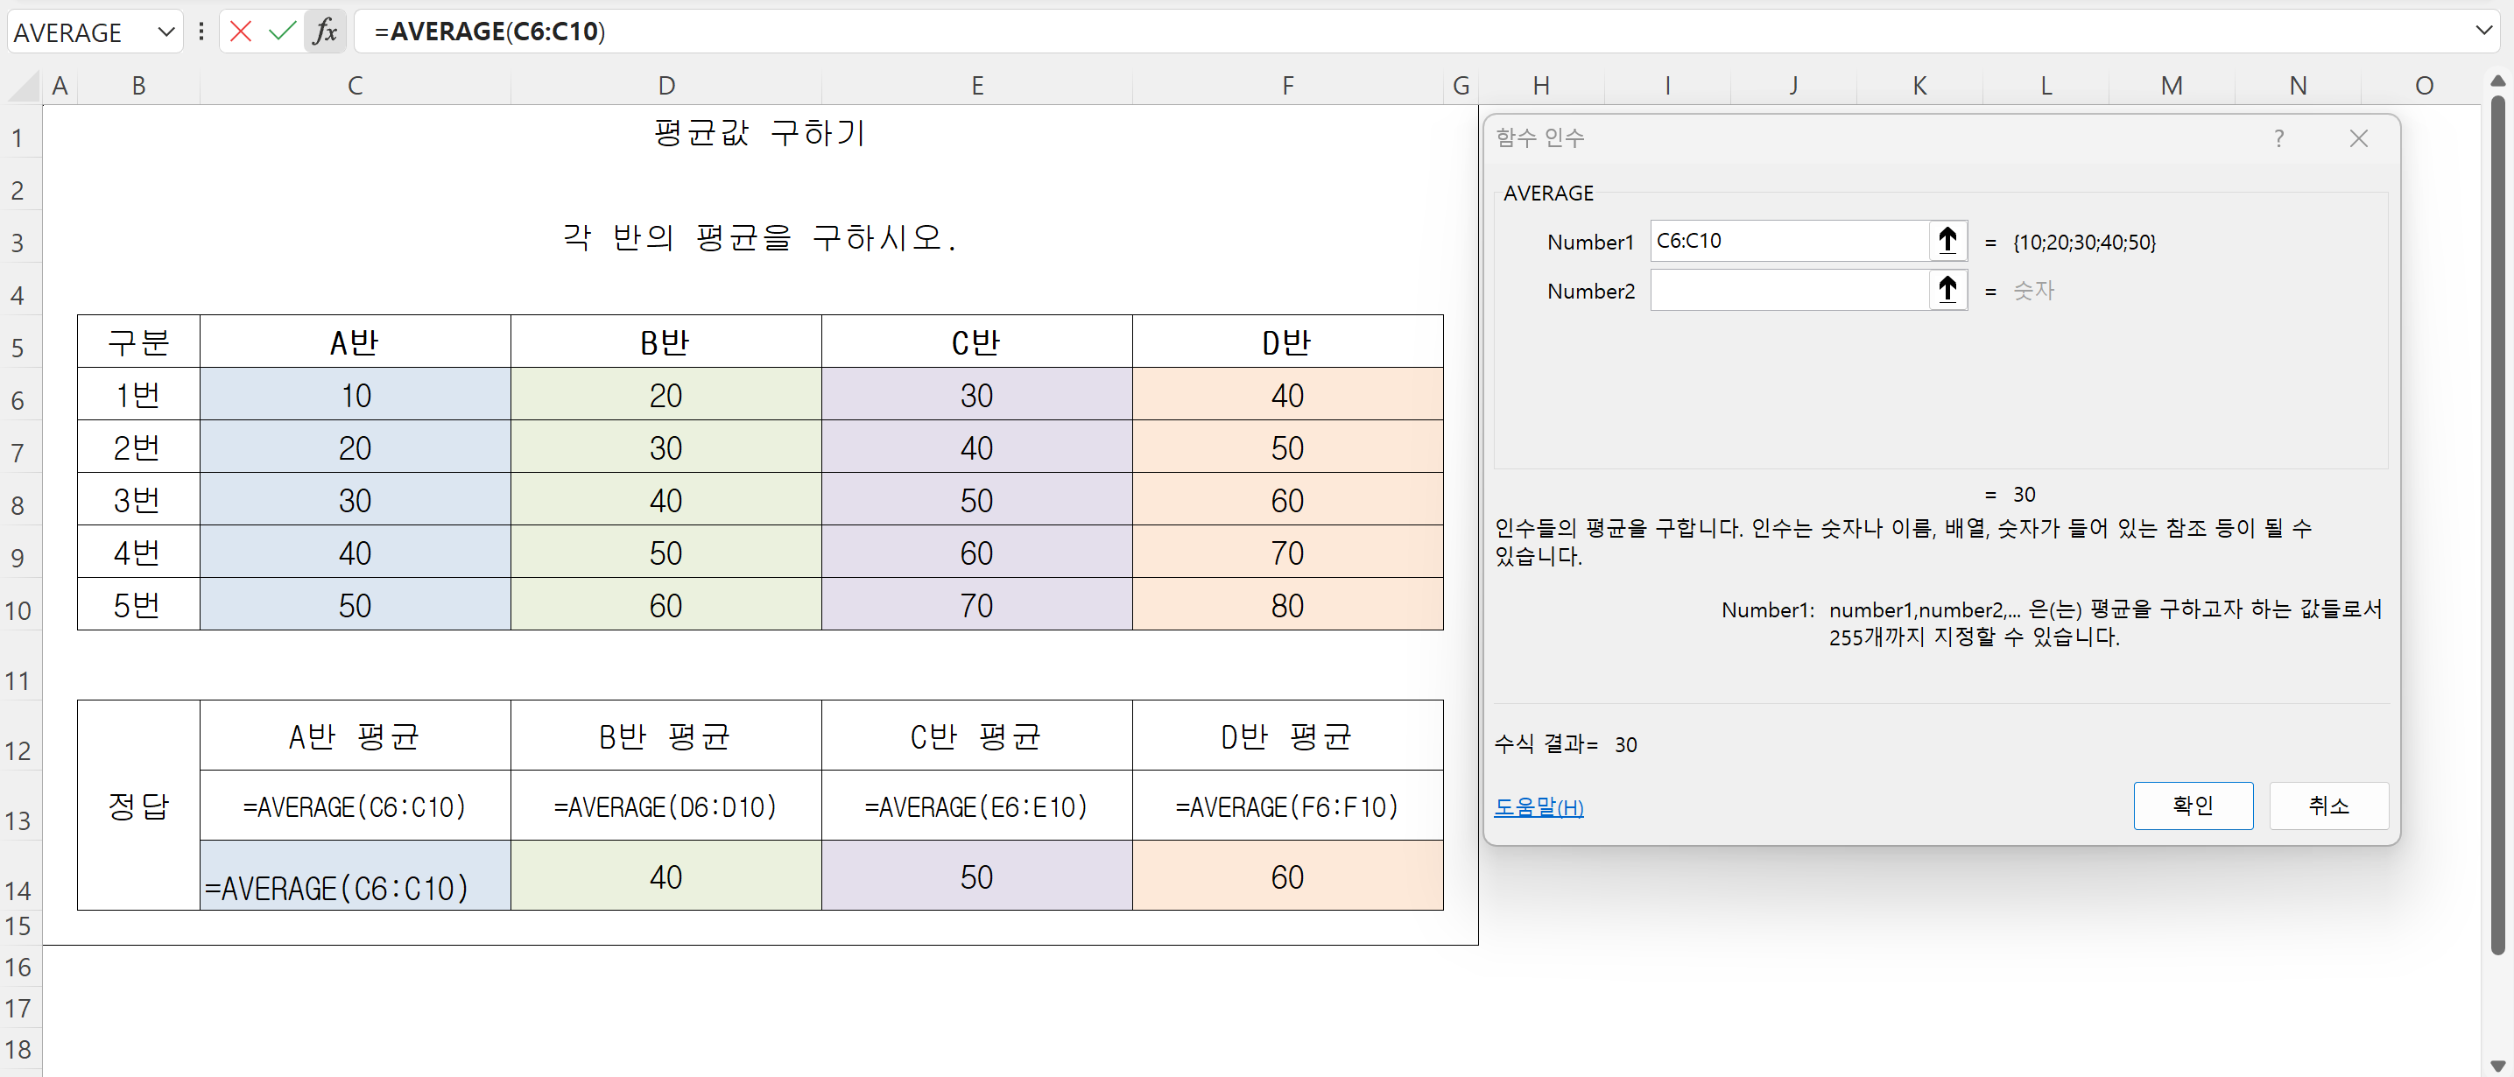Image resolution: width=2514 pixels, height=1077 pixels.
Task: Click the select-all corner triangle
Action: pyautogui.click(x=25, y=87)
